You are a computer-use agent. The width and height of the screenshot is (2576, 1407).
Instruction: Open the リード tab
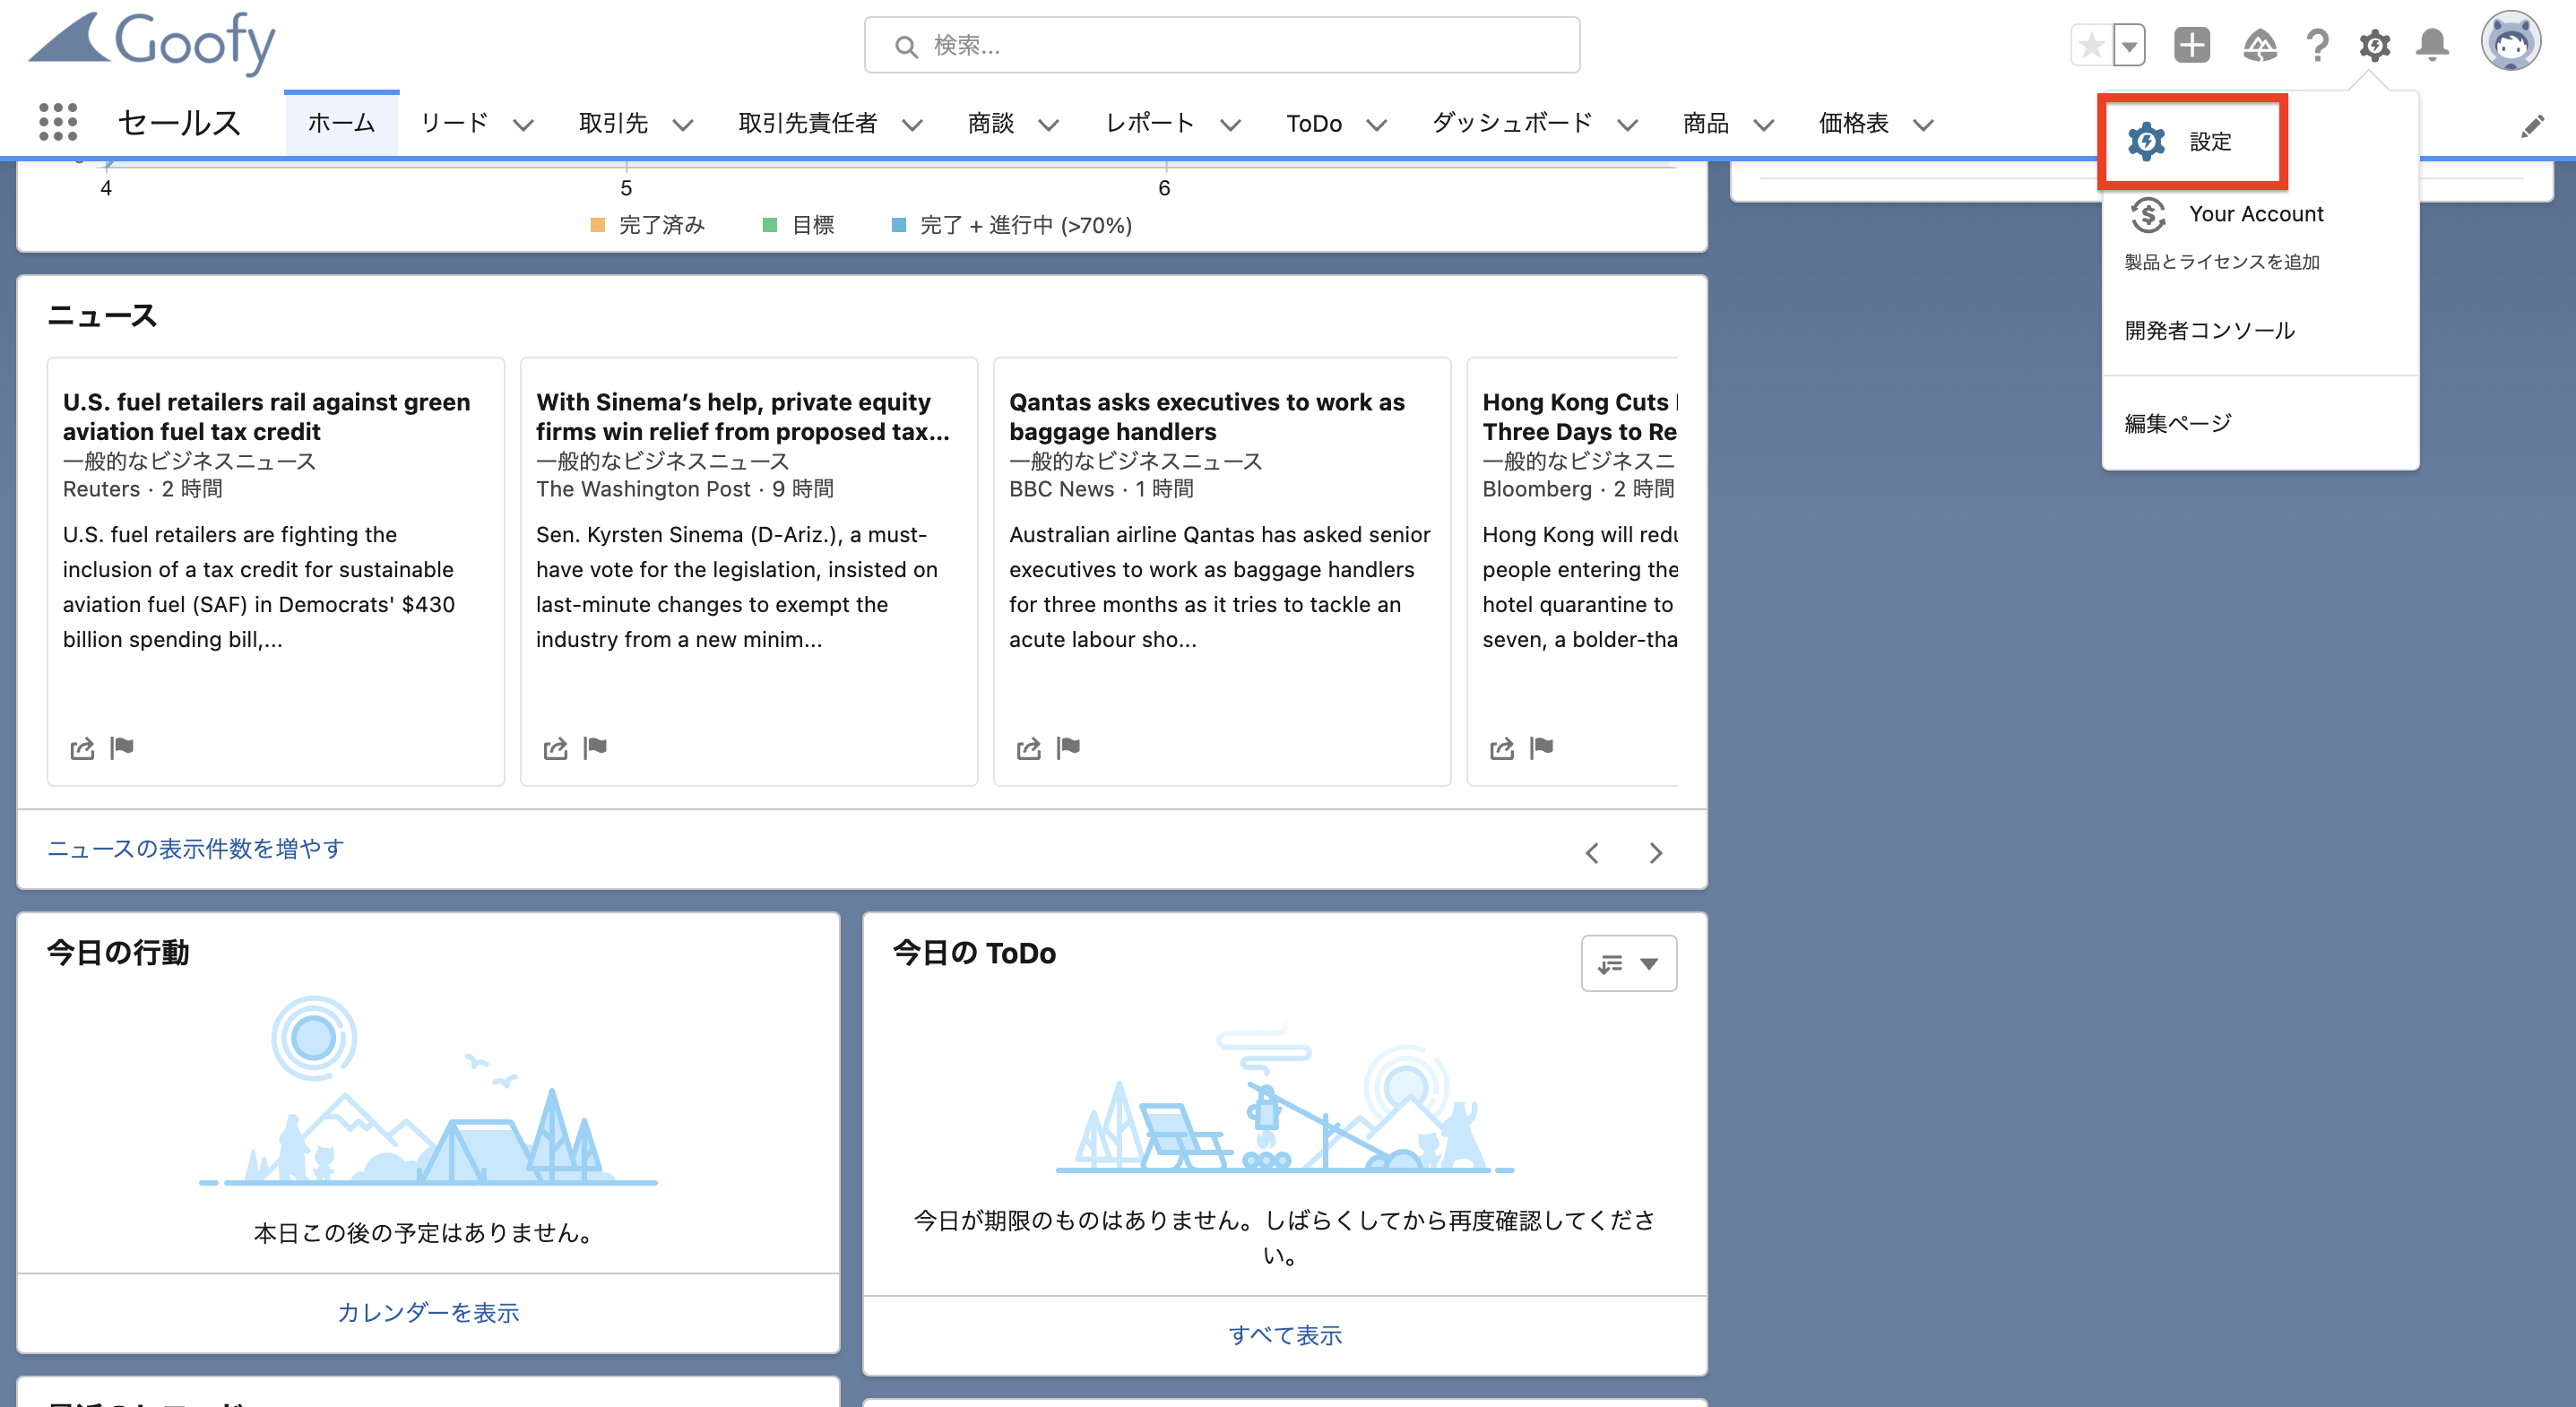454,123
